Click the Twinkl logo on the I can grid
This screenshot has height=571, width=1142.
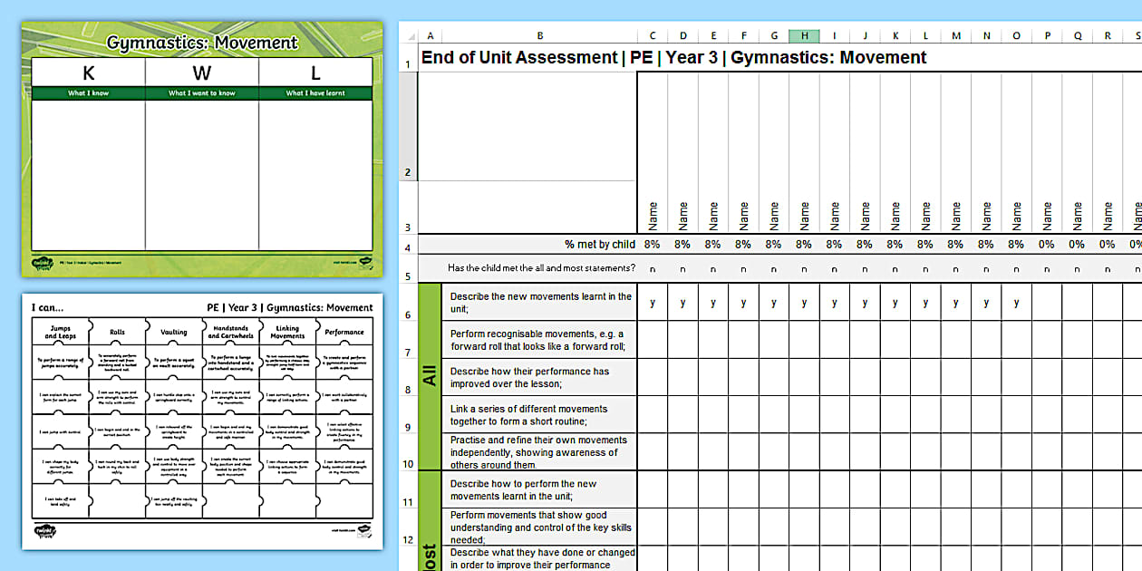[x=45, y=530]
